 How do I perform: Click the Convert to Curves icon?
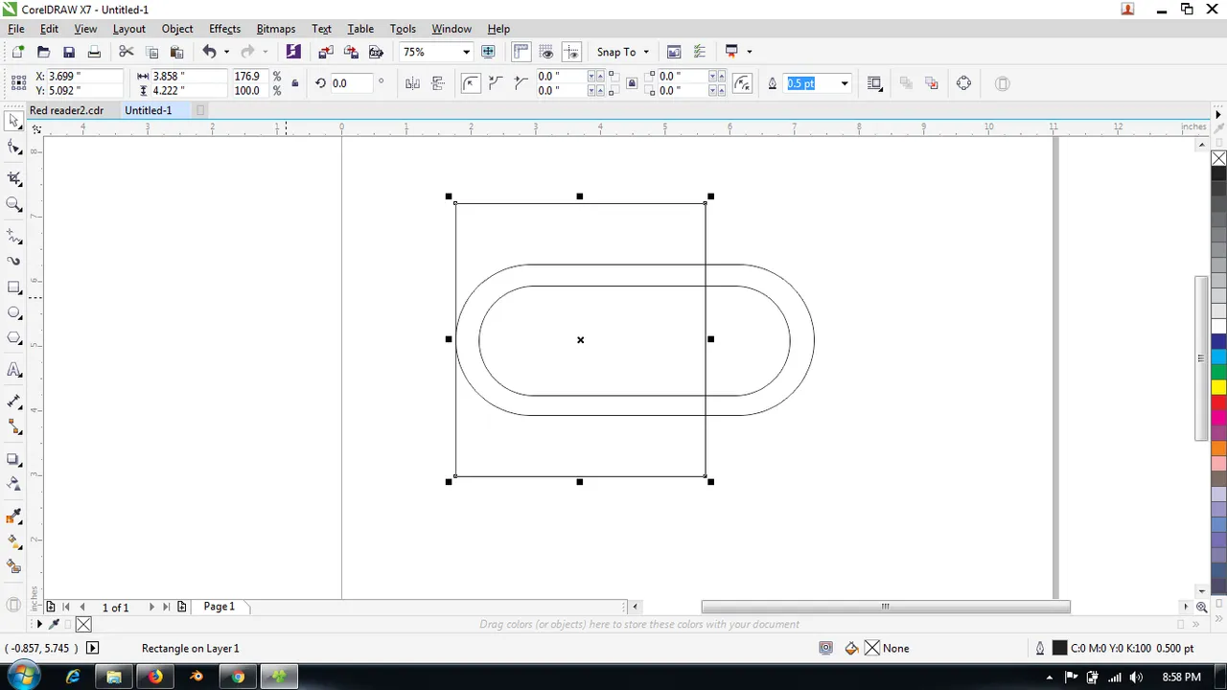click(963, 83)
